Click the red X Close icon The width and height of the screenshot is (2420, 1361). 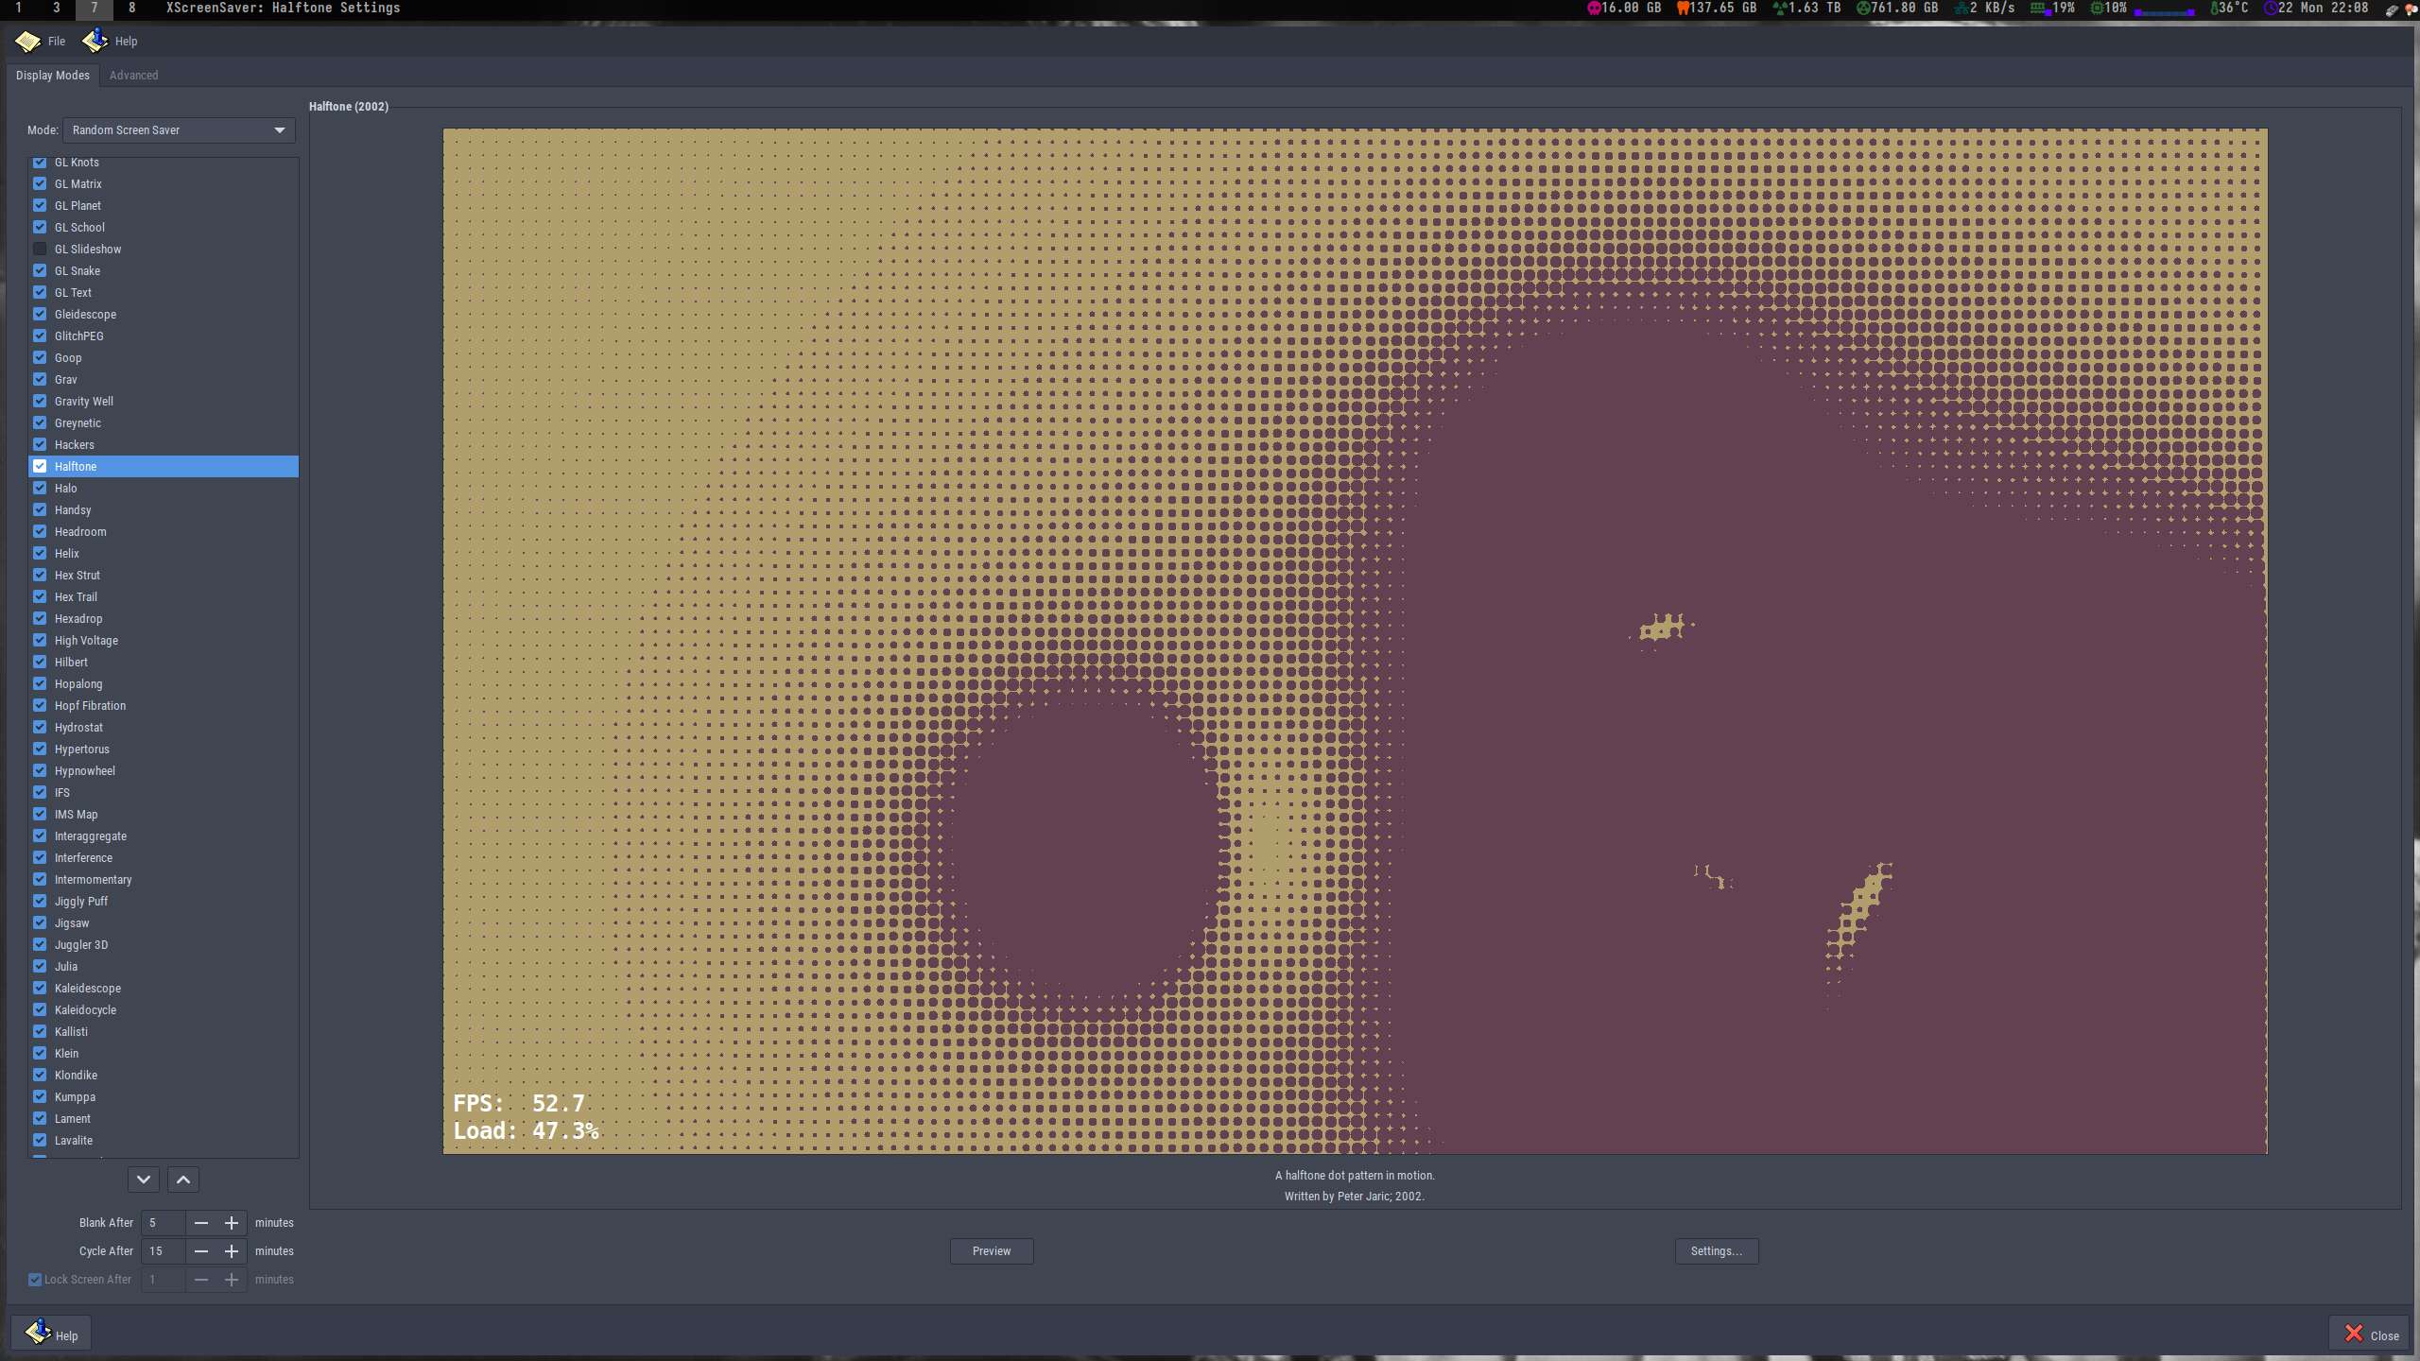[2354, 1334]
